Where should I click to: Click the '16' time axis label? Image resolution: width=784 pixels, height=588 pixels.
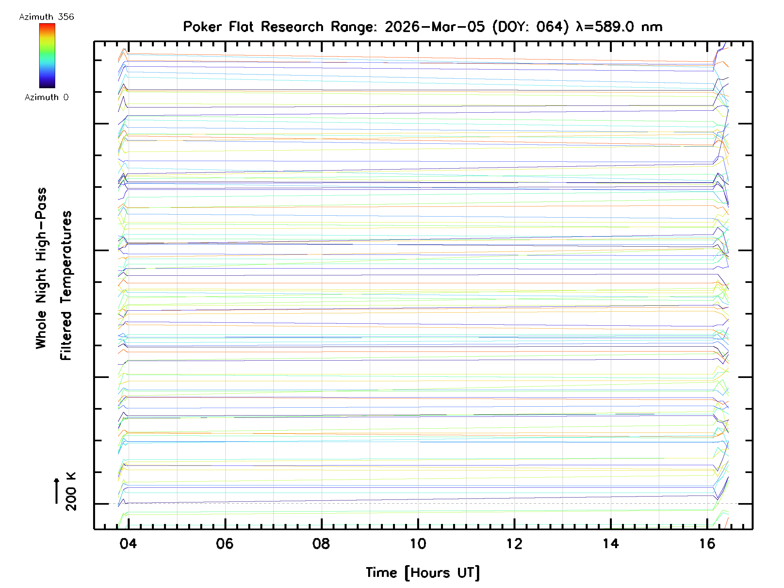tap(707, 544)
